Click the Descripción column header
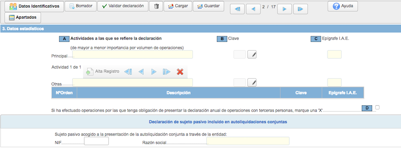The width and height of the screenshot is (401, 160). click(179, 92)
